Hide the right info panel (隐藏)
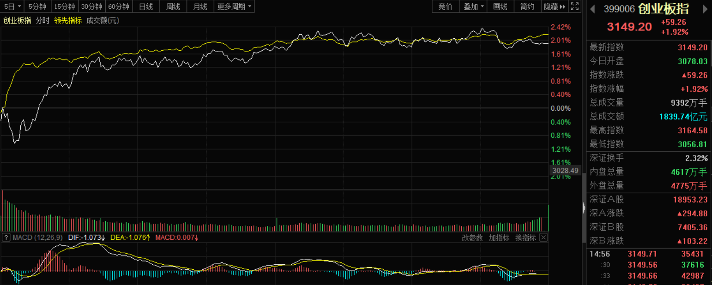Viewport: 712px width, 285px height. pyautogui.click(x=554, y=6)
